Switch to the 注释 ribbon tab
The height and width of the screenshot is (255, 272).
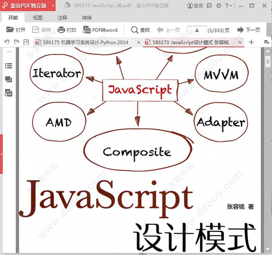click(62, 18)
